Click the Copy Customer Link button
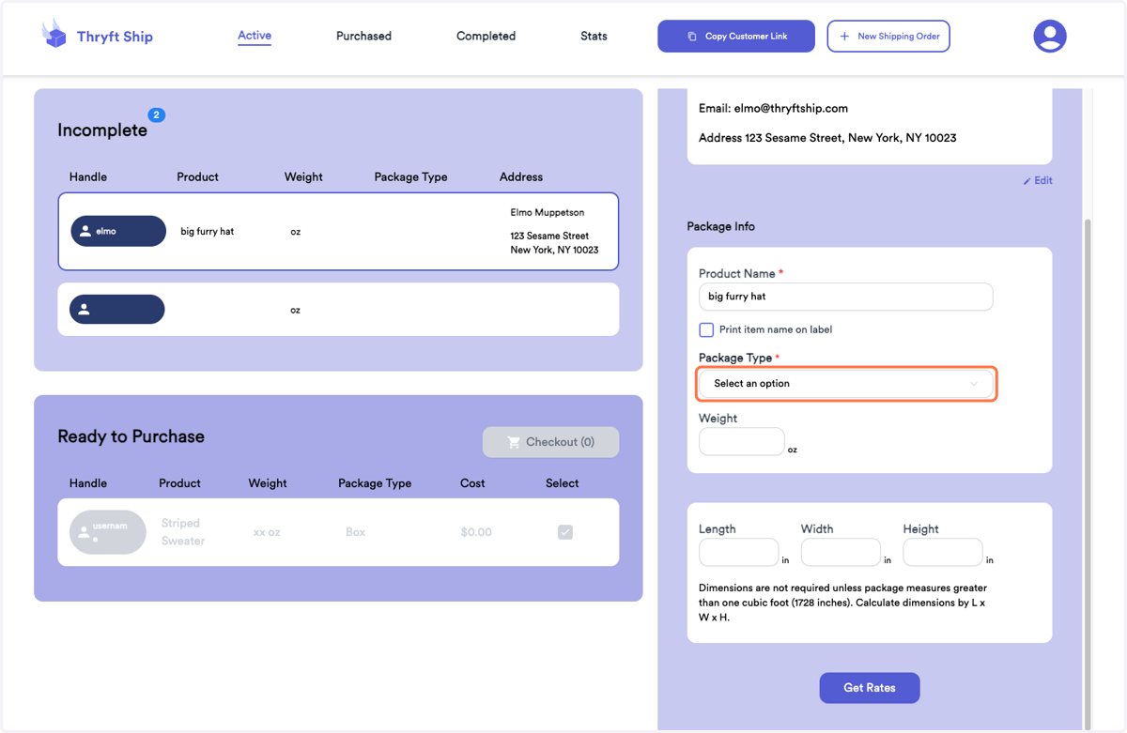 736,37
